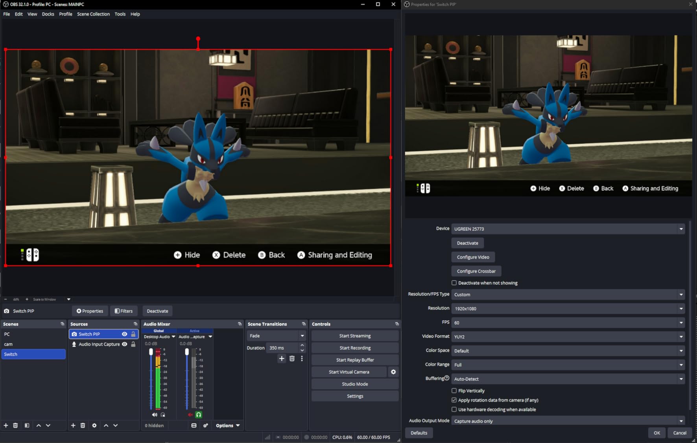
Task: Mute Desktop Audio with the speaker icon
Action: tap(155, 415)
